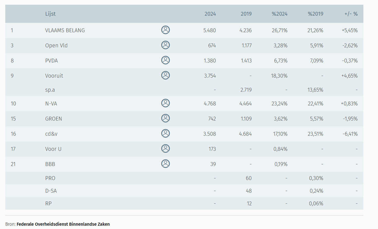Open candidates icon for PVDA
This screenshot has width=378, height=229.
(166, 60)
